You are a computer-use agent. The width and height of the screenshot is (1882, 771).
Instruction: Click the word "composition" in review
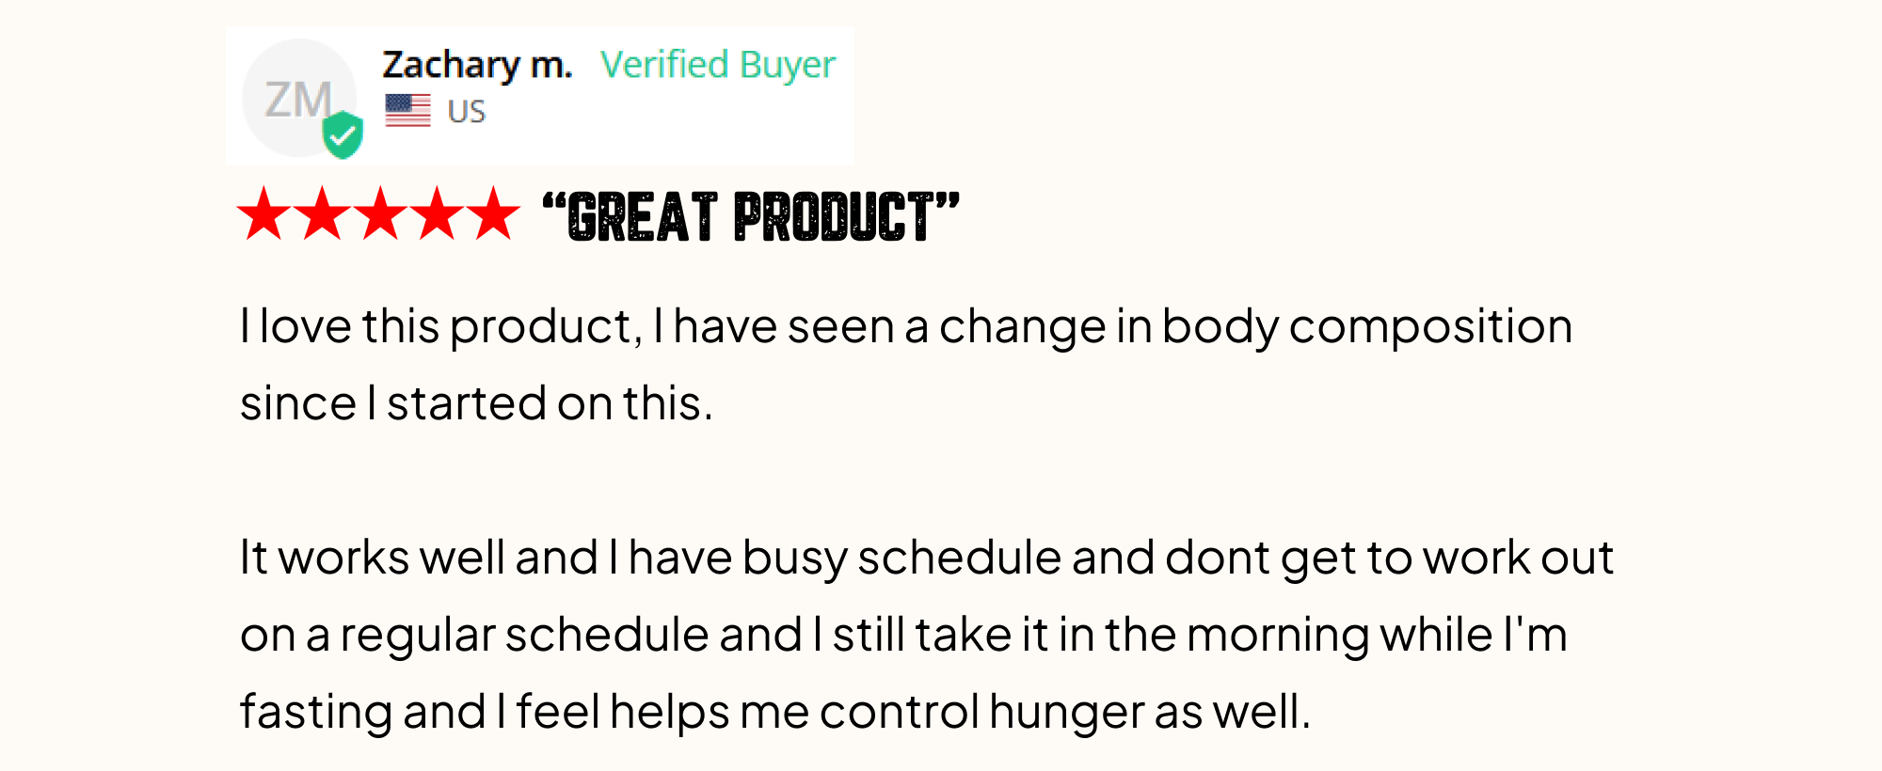1430,328
